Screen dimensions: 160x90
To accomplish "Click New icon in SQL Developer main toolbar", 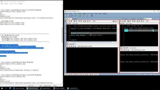I will pyautogui.click(x=66, y=16).
